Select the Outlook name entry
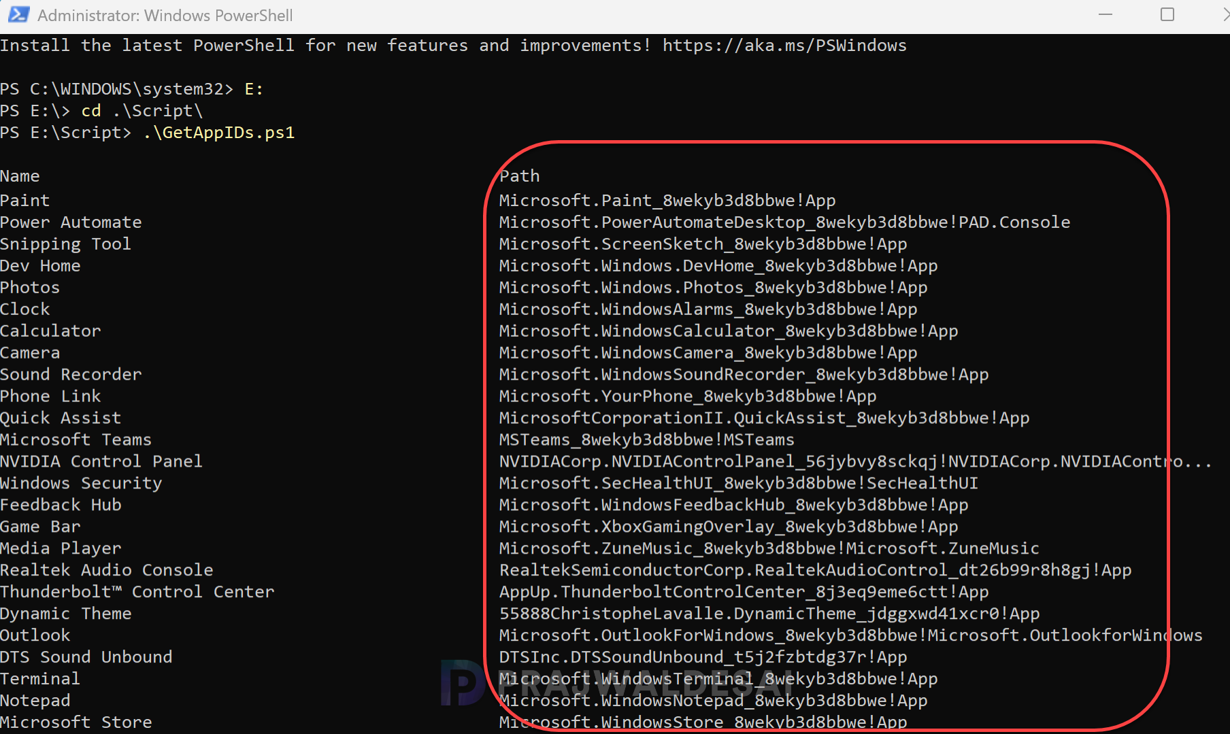This screenshot has height=734, width=1230. pyautogui.click(x=35, y=636)
